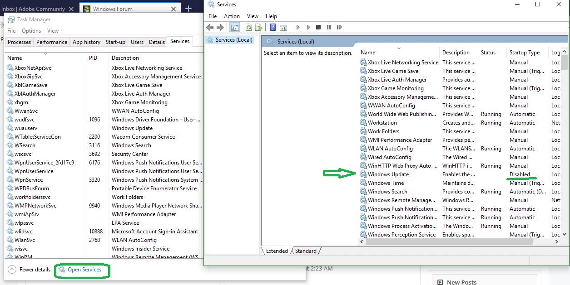Screen dimensions: 570x285
Task: Click gear icon beside WSearch in Task Manager
Action: click(x=10, y=145)
